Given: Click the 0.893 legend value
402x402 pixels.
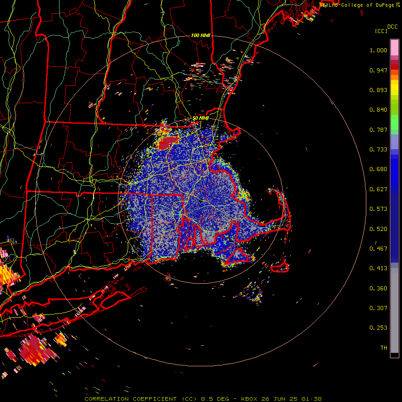Looking at the screenshot, I should click(378, 90).
